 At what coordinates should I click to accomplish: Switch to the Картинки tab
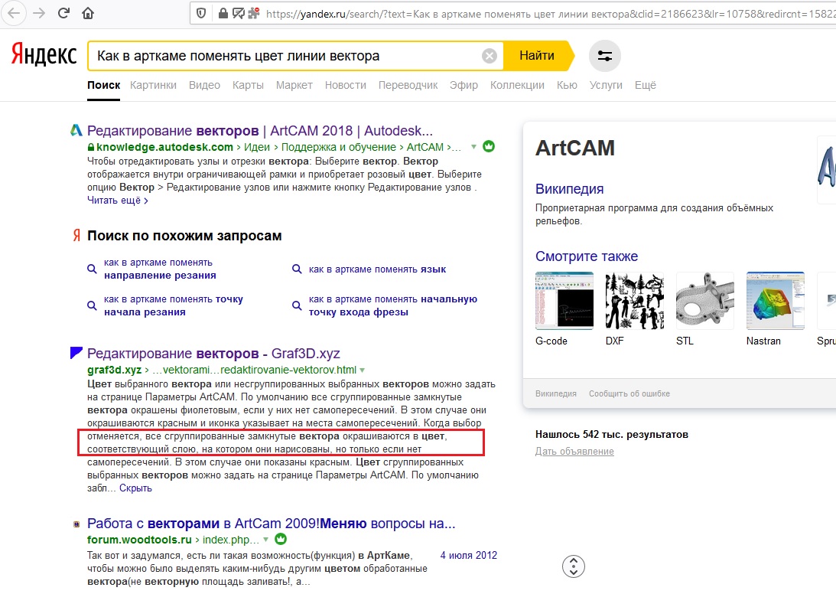[x=153, y=86]
